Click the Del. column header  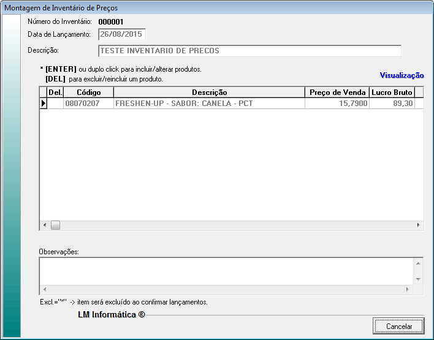pyautogui.click(x=55, y=93)
